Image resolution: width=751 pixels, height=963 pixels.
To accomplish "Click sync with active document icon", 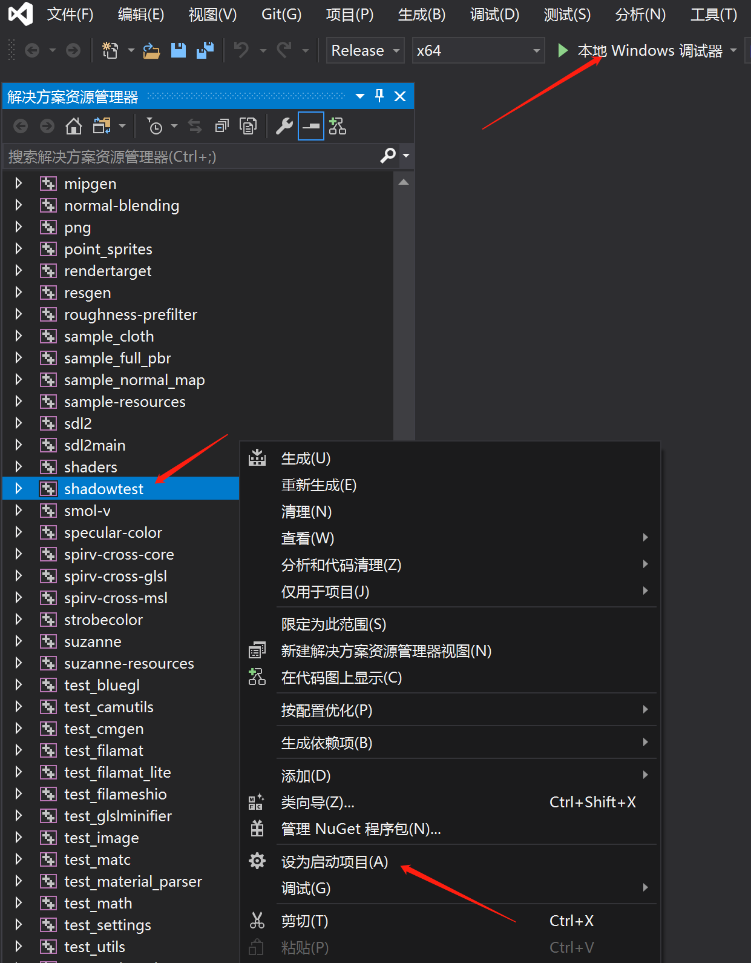I will [195, 126].
